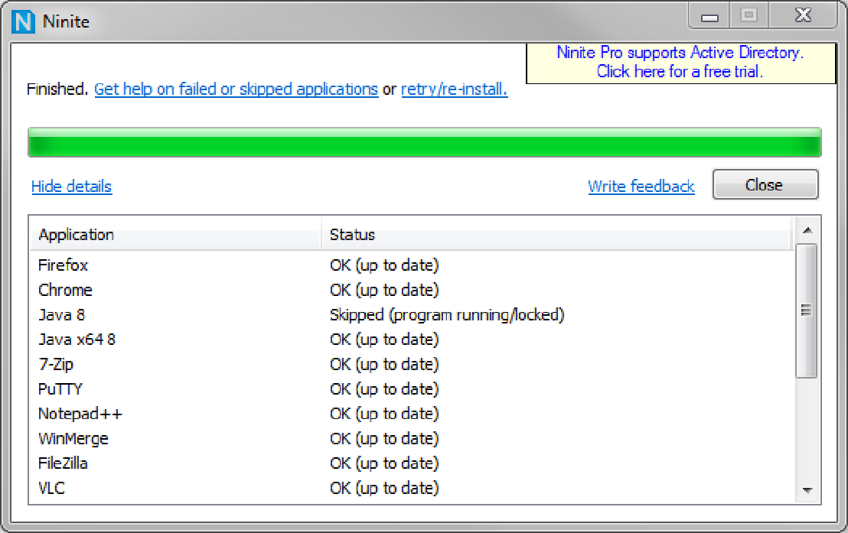Click the scrollbar up arrow
Image resolution: width=848 pixels, height=533 pixels.
[807, 230]
